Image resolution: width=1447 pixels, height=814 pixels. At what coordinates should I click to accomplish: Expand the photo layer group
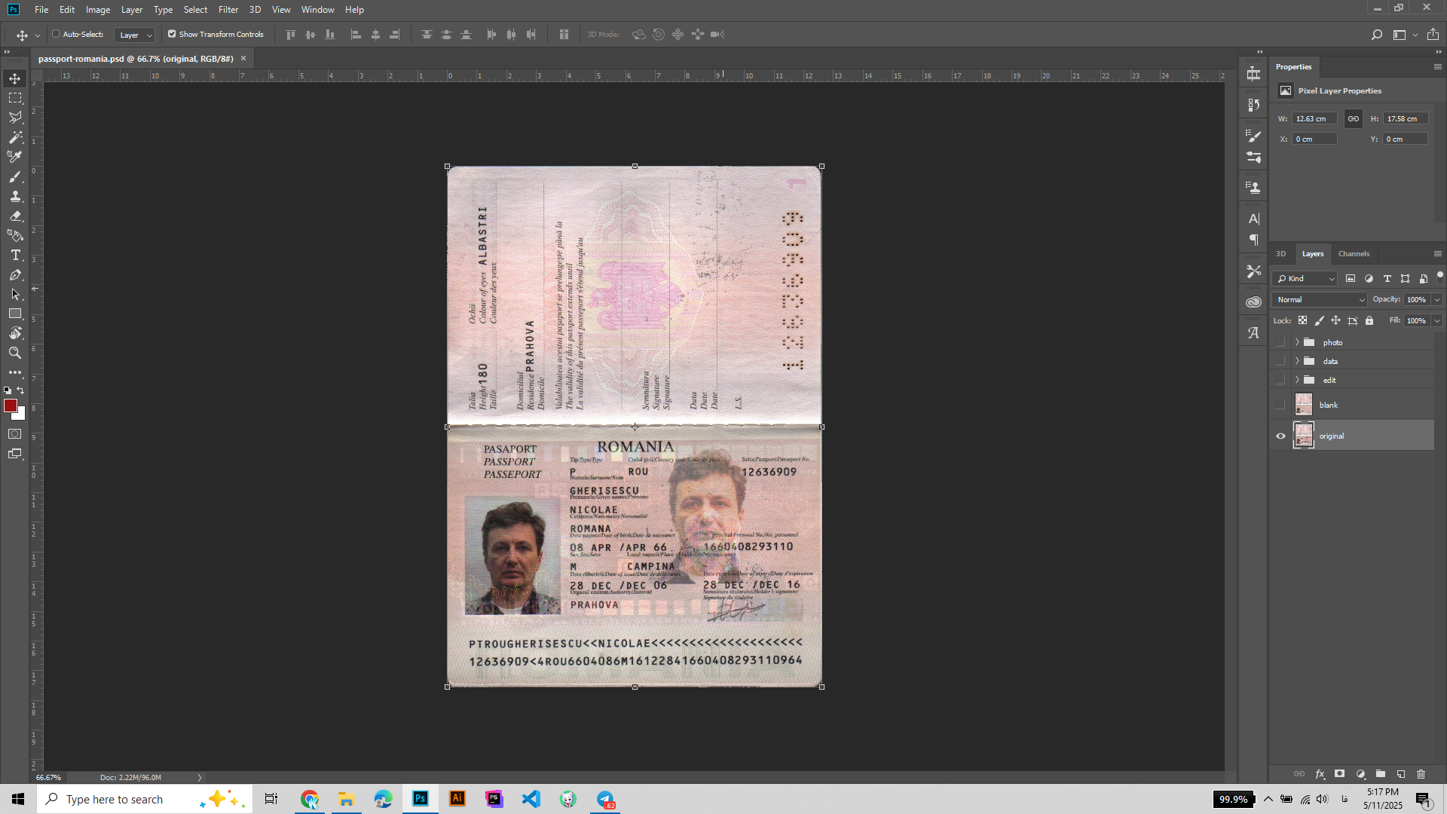coord(1297,342)
